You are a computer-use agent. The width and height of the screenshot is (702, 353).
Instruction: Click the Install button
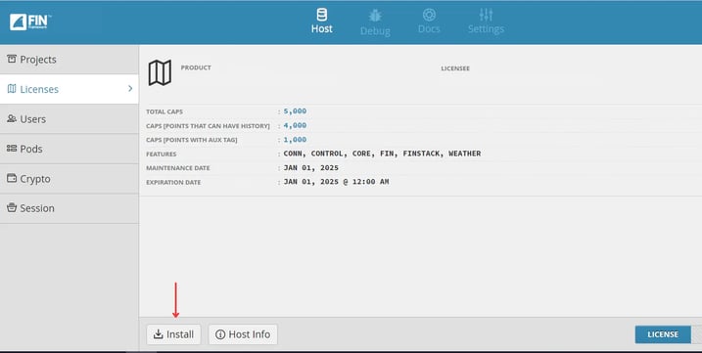pyautogui.click(x=173, y=334)
